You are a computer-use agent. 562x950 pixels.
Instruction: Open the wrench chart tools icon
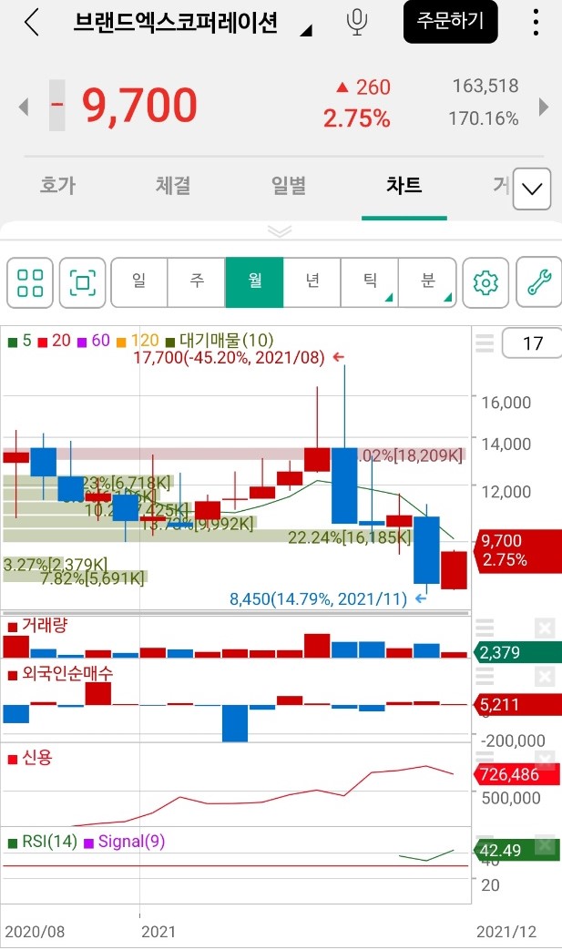[x=538, y=283]
